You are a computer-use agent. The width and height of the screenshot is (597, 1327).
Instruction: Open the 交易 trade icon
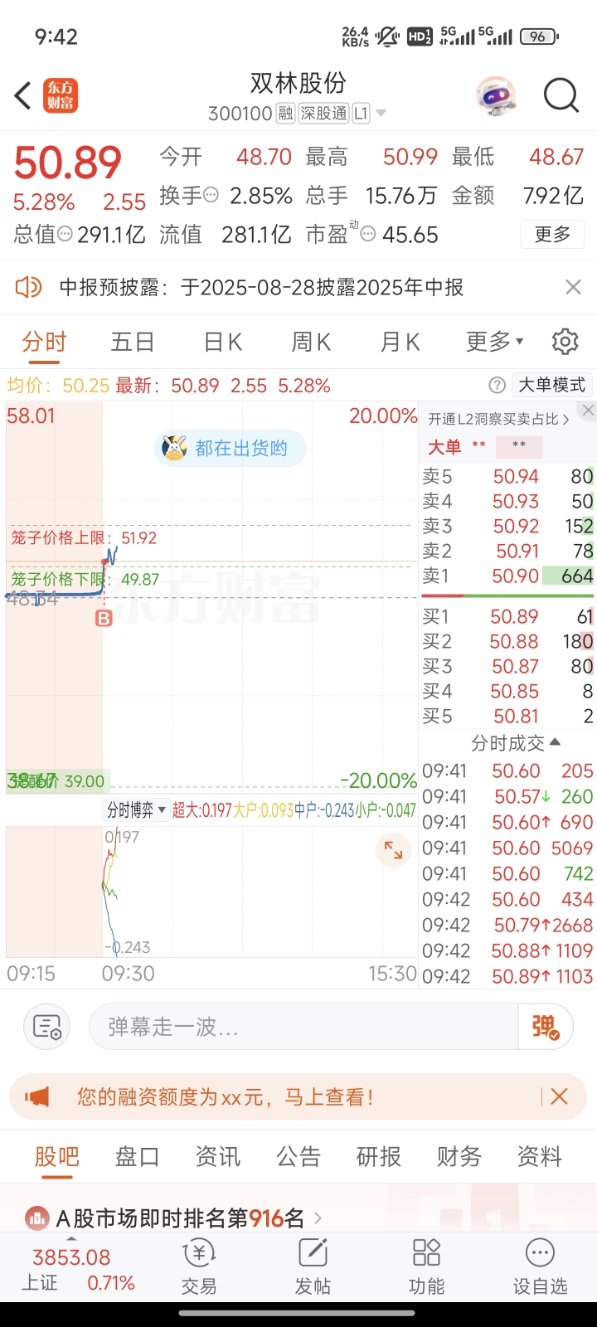tap(199, 1266)
